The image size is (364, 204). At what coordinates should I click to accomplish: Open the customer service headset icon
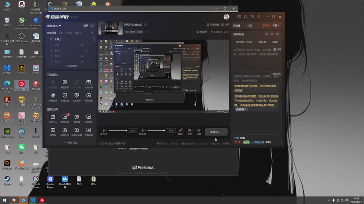[x=246, y=17]
